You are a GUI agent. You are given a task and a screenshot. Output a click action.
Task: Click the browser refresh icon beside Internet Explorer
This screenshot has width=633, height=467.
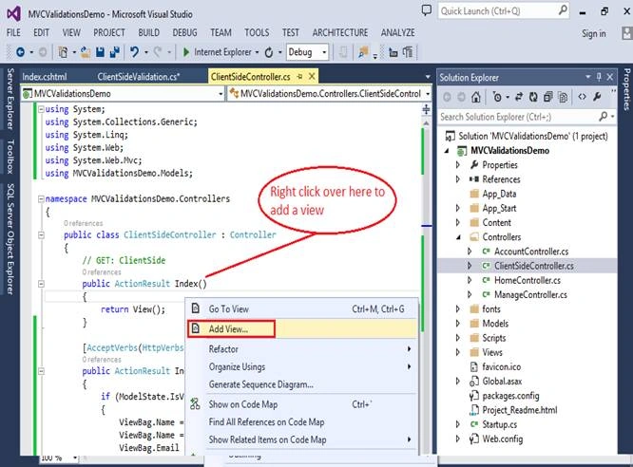[x=269, y=52]
